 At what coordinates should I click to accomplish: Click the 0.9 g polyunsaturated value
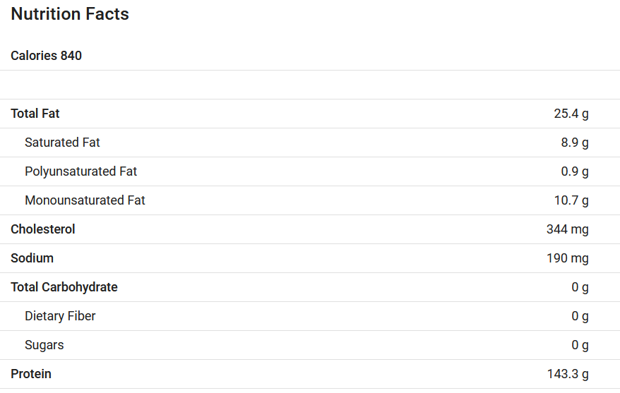tap(575, 171)
